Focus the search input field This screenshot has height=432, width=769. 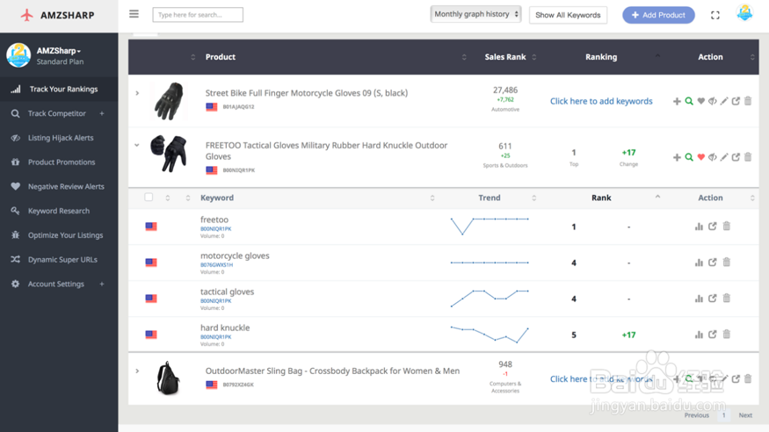198,15
